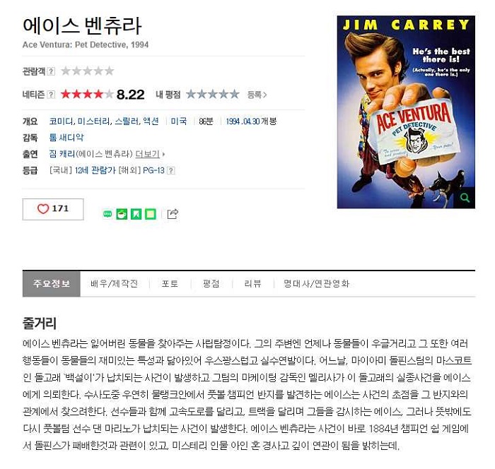Screen dimensions: 495x469
Task: Share to Naver Cafe with the cup icon
Action: (122, 214)
